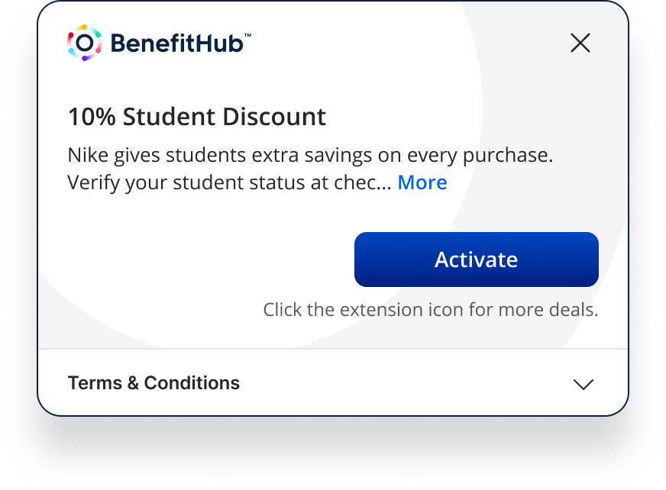Click the BenefitHub wordmark text
666x490 pixels.
(176, 43)
